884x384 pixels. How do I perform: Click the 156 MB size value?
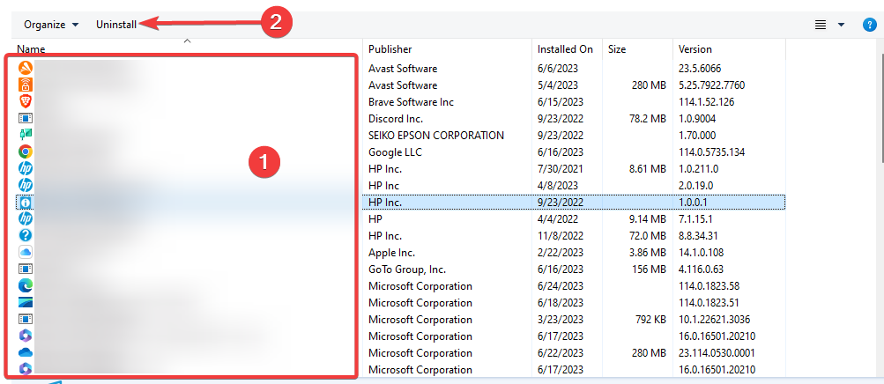click(650, 270)
